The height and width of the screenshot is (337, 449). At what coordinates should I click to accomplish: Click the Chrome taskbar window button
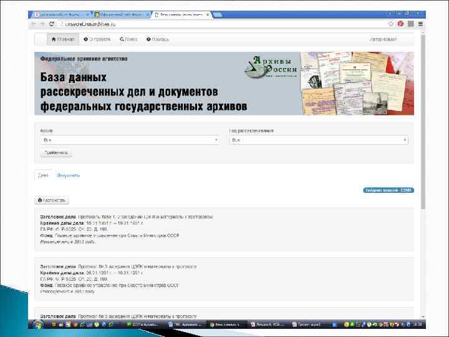[x=226, y=325]
